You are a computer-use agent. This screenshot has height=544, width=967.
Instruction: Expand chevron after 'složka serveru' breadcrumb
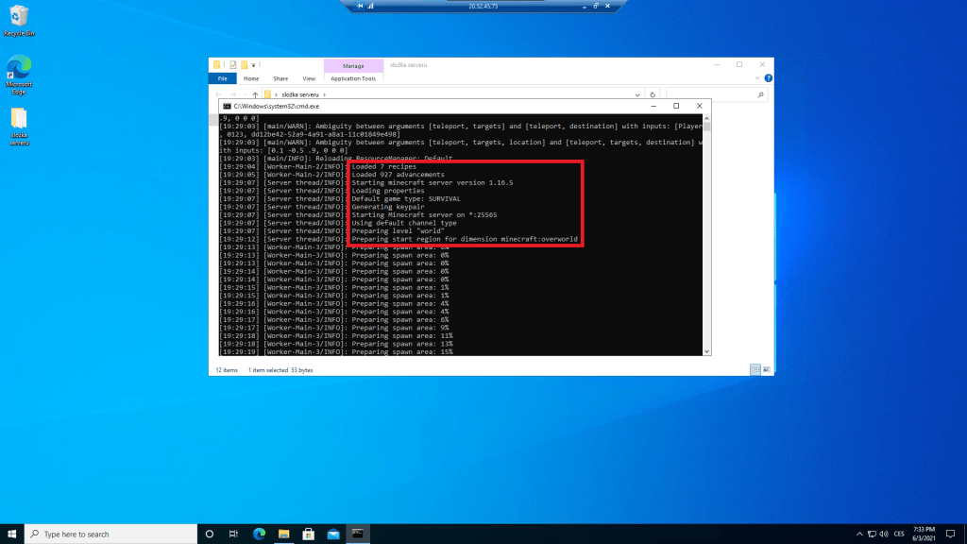pos(325,95)
